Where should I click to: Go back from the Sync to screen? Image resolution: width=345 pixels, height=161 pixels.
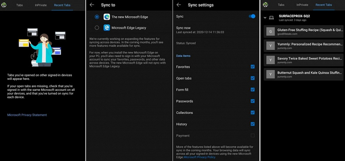92,5
